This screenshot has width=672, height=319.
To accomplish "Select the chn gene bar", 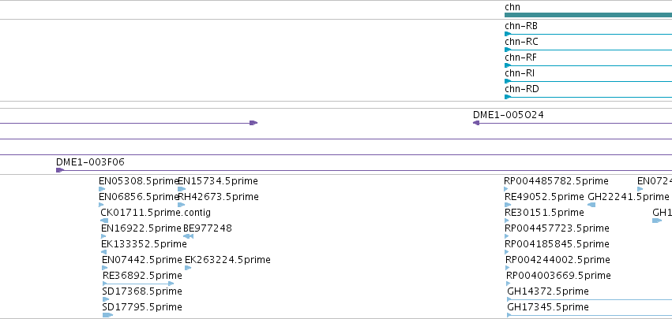I will (x=588, y=15).
